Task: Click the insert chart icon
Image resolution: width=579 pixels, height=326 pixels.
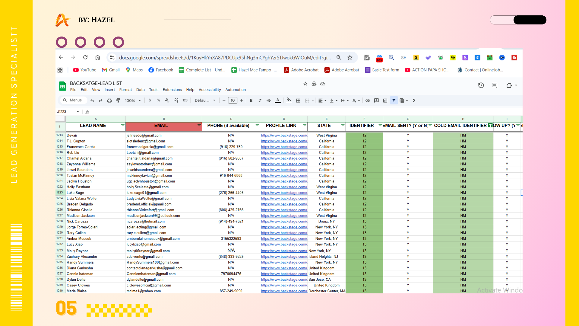Action: [385, 101]
